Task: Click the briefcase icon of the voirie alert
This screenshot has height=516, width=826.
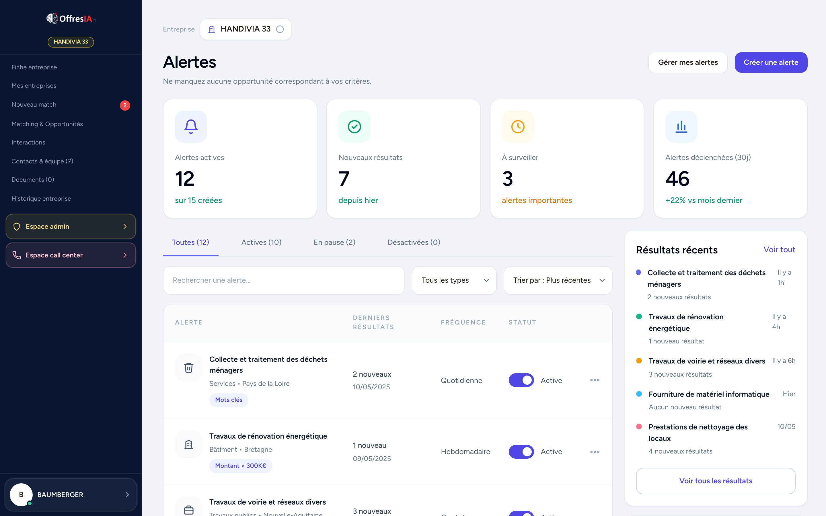Action: coord(189,510)
